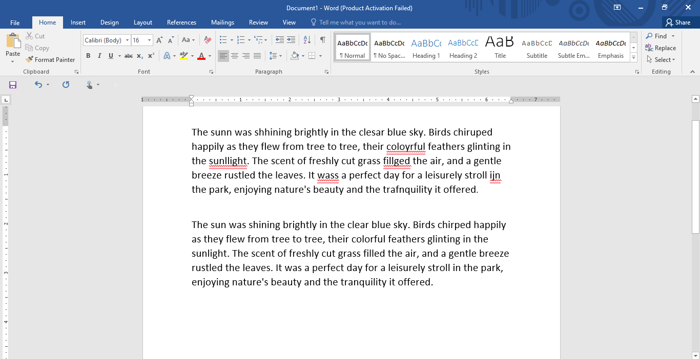
Task: Decrease paragraph indent
Action: pyautogui.click(x=279, y=40)
